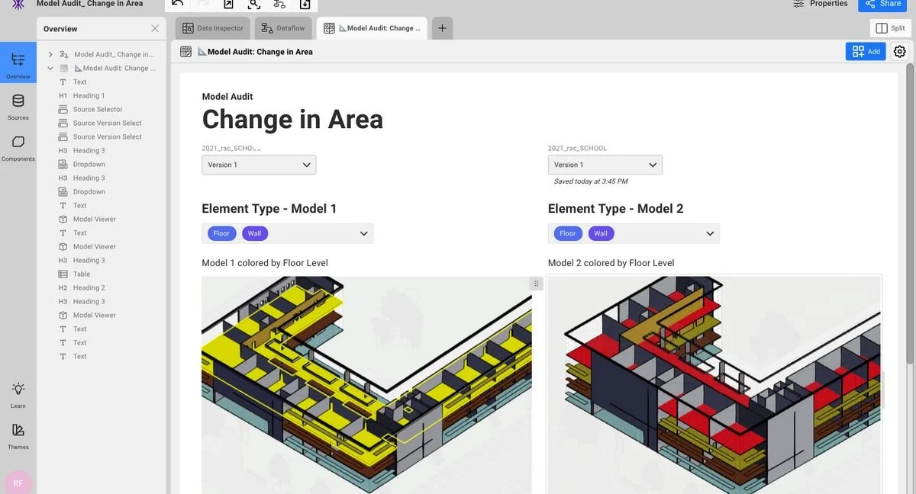This screenshot has height=494, width=916.
Task: Click the drag handle on Model 1 viewer
Action: (x=536, y=284)
